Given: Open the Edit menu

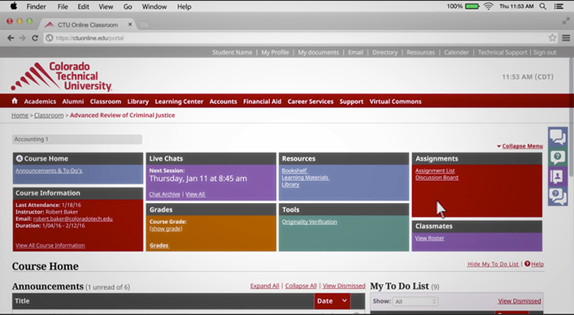Looking at the screenshot, I should point(83,6).
